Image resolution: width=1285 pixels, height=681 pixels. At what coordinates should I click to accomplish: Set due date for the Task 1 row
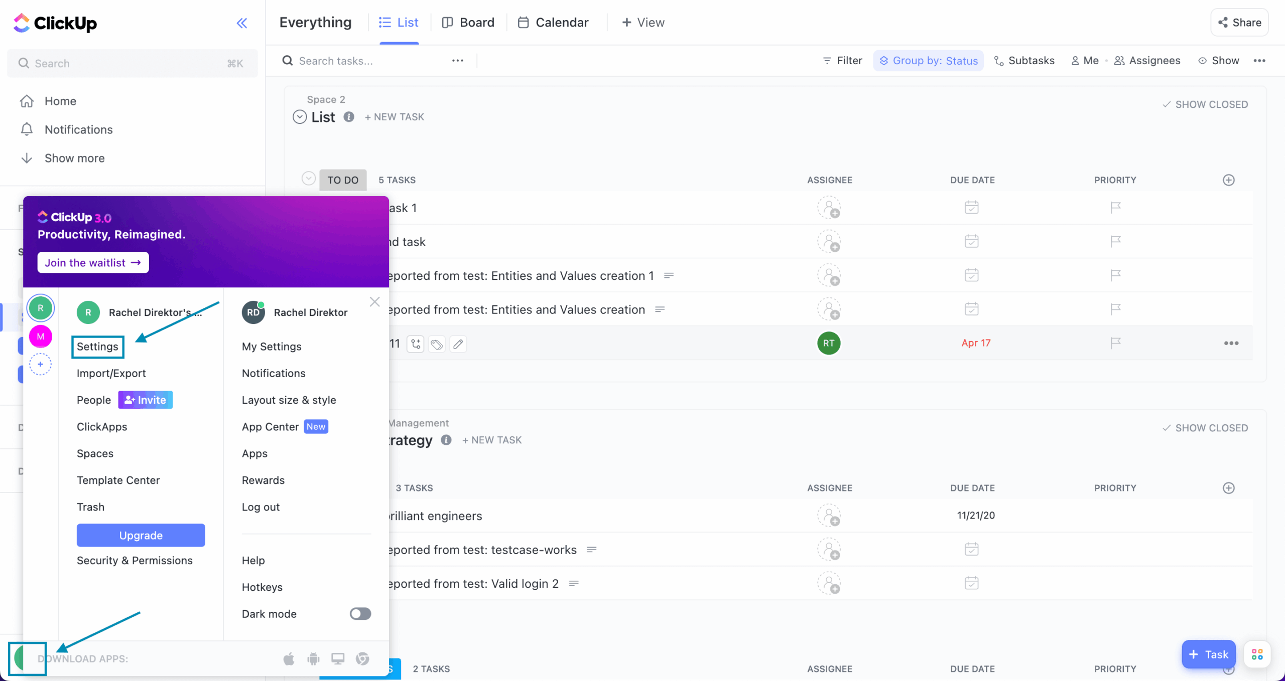[972, 207]
